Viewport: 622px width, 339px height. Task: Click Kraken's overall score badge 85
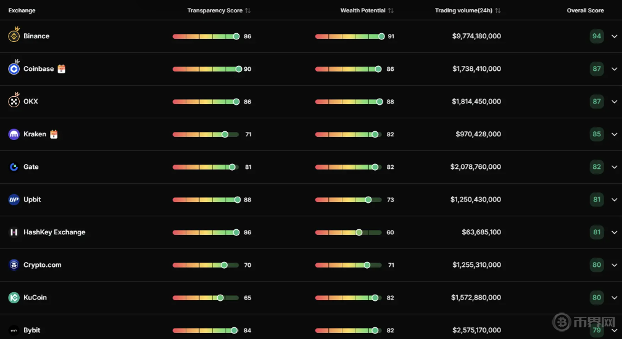click(597, 134)
